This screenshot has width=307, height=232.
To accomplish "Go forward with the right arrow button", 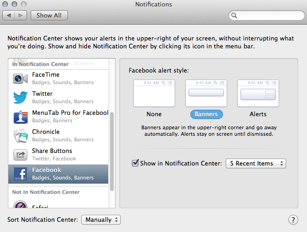I will pyautogui.click(x=20, y=15).
